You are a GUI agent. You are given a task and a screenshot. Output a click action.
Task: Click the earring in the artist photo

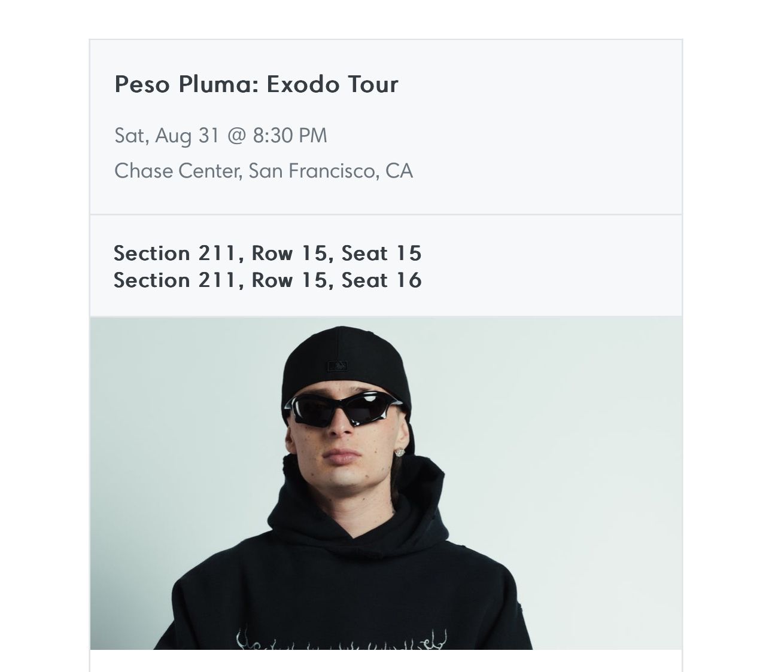(x=399, y=452)
